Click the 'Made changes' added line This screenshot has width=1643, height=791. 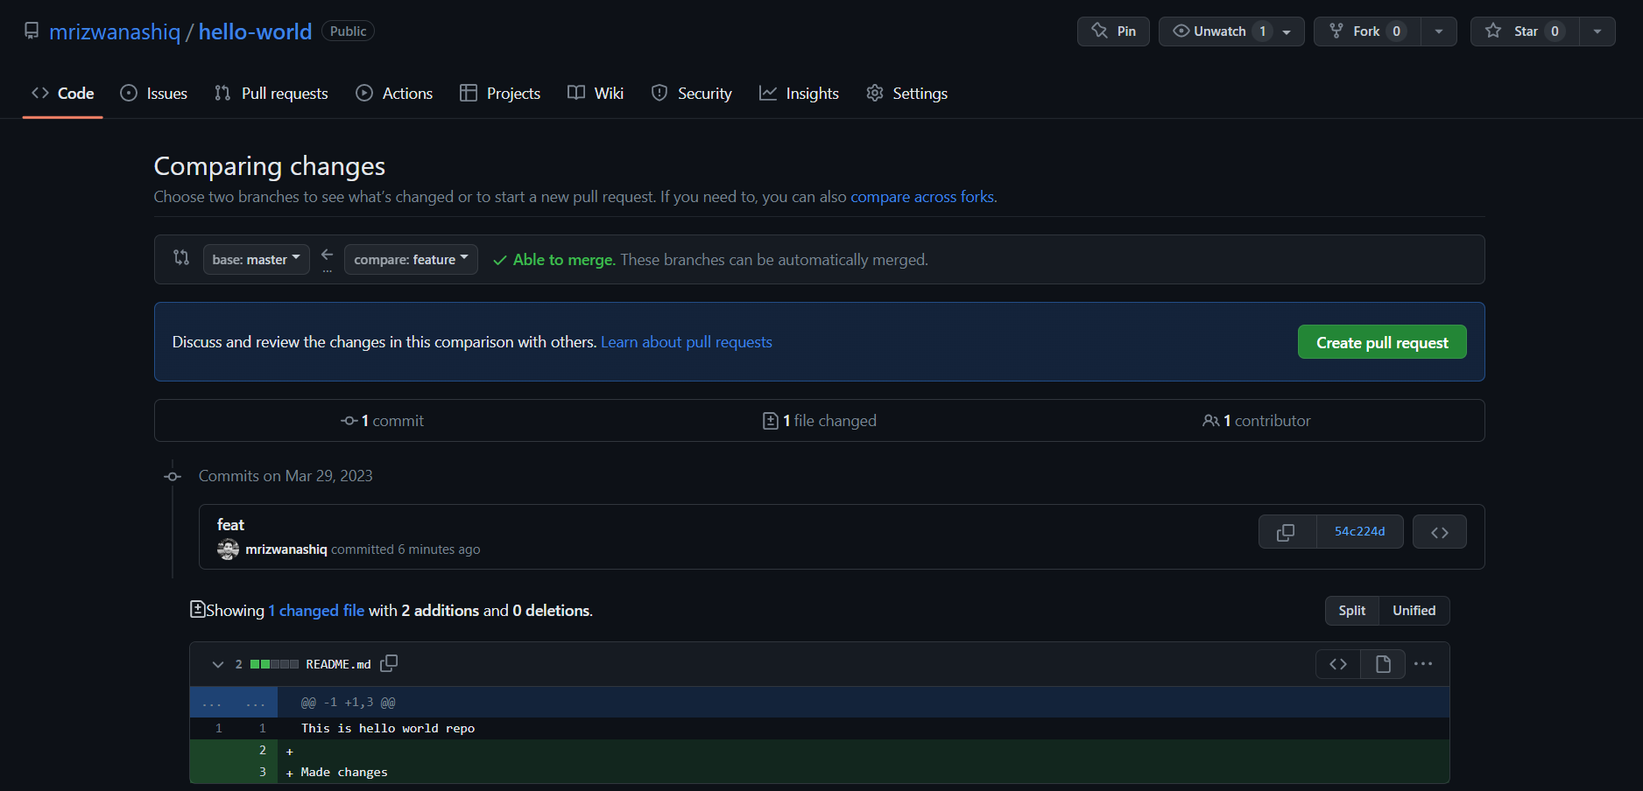pyautogui.click(x=344, y=772)
